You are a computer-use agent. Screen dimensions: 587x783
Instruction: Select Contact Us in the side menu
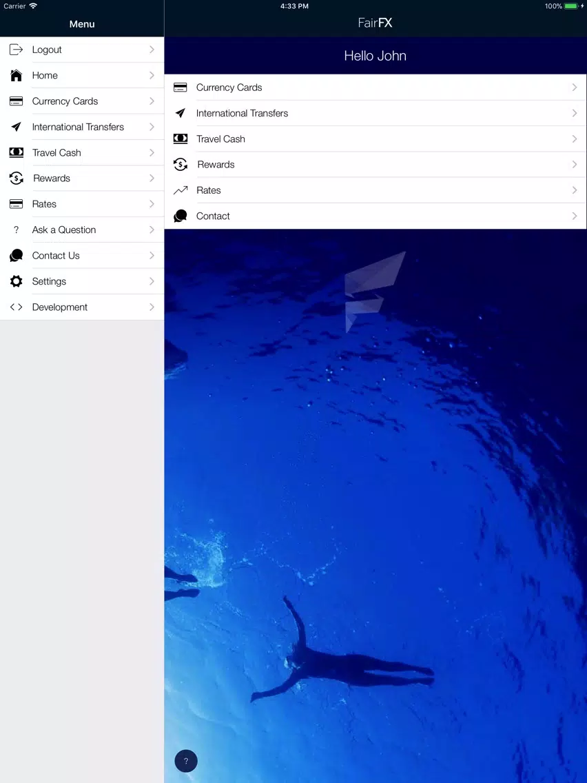[82, 255]
